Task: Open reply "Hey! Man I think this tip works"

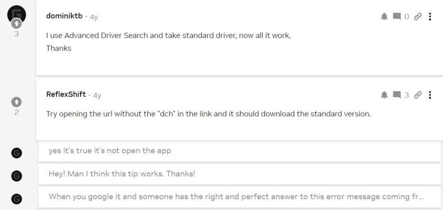Action: [122, 174]
